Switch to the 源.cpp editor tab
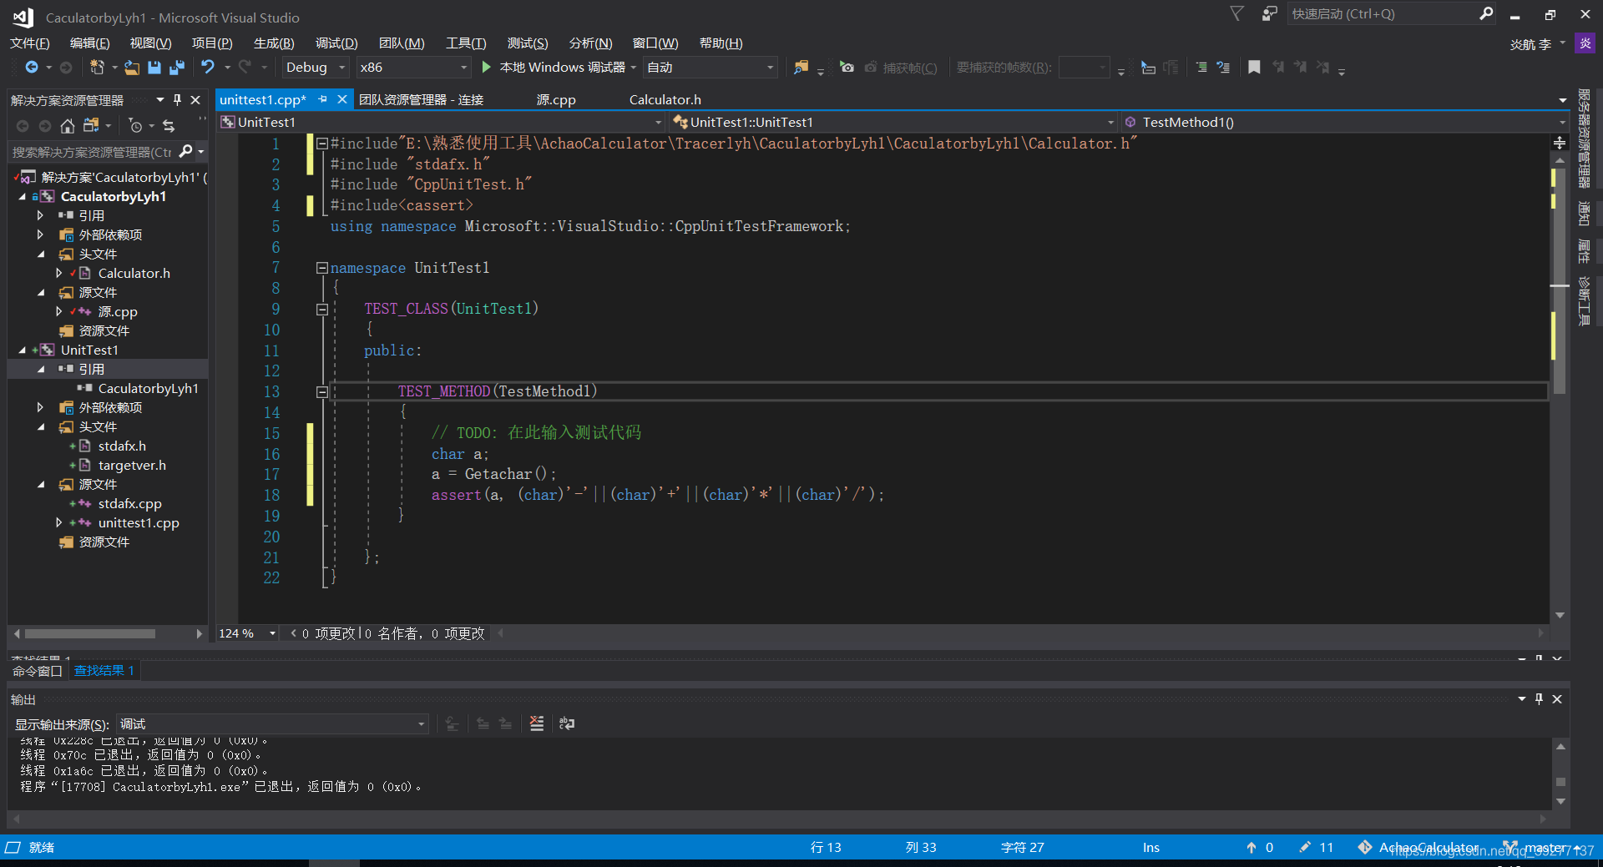1603x867 pixels. click(x=556, y=99)
